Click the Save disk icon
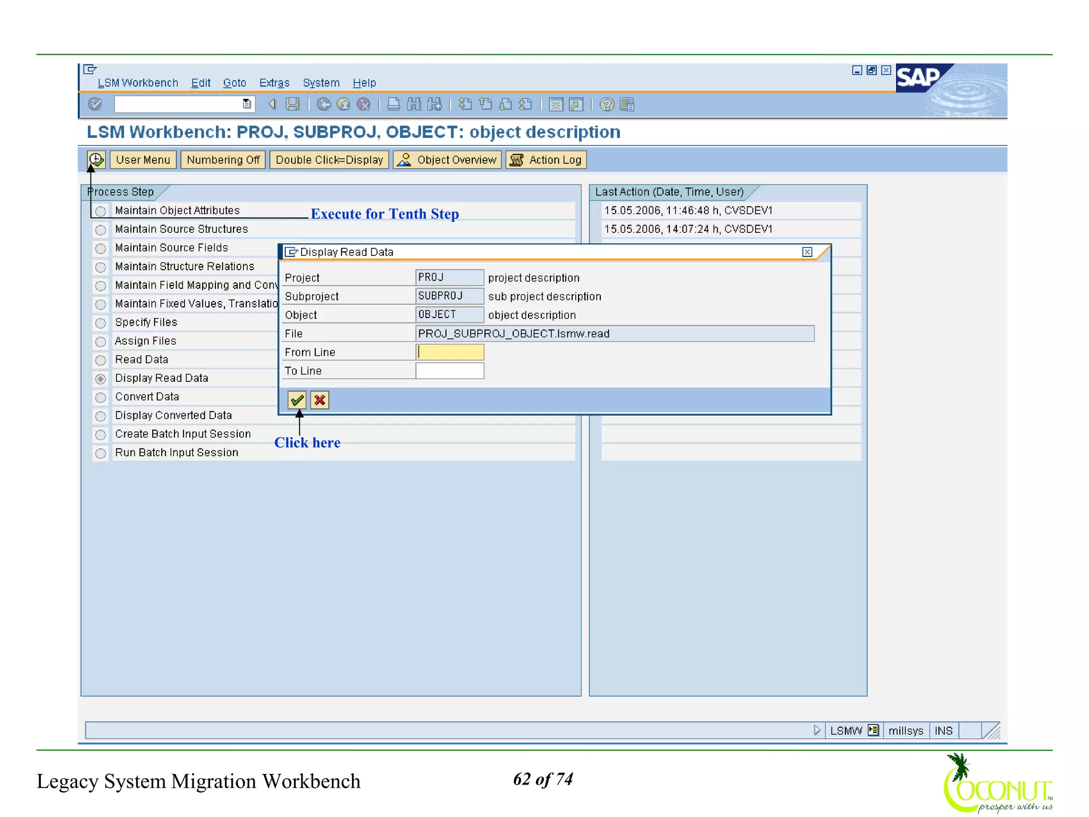The width and height of the screenshot is (1089, 817). (292, 104)
